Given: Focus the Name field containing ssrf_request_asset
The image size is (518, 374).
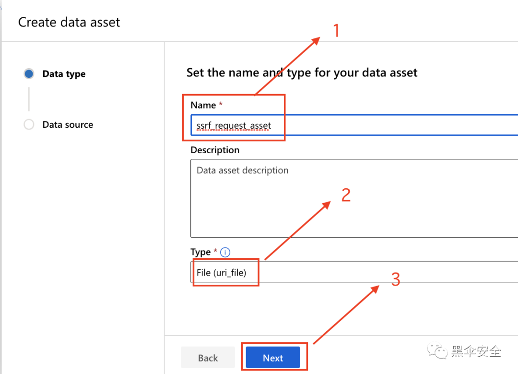Looking at the screenshot, I should coord(354,125).
